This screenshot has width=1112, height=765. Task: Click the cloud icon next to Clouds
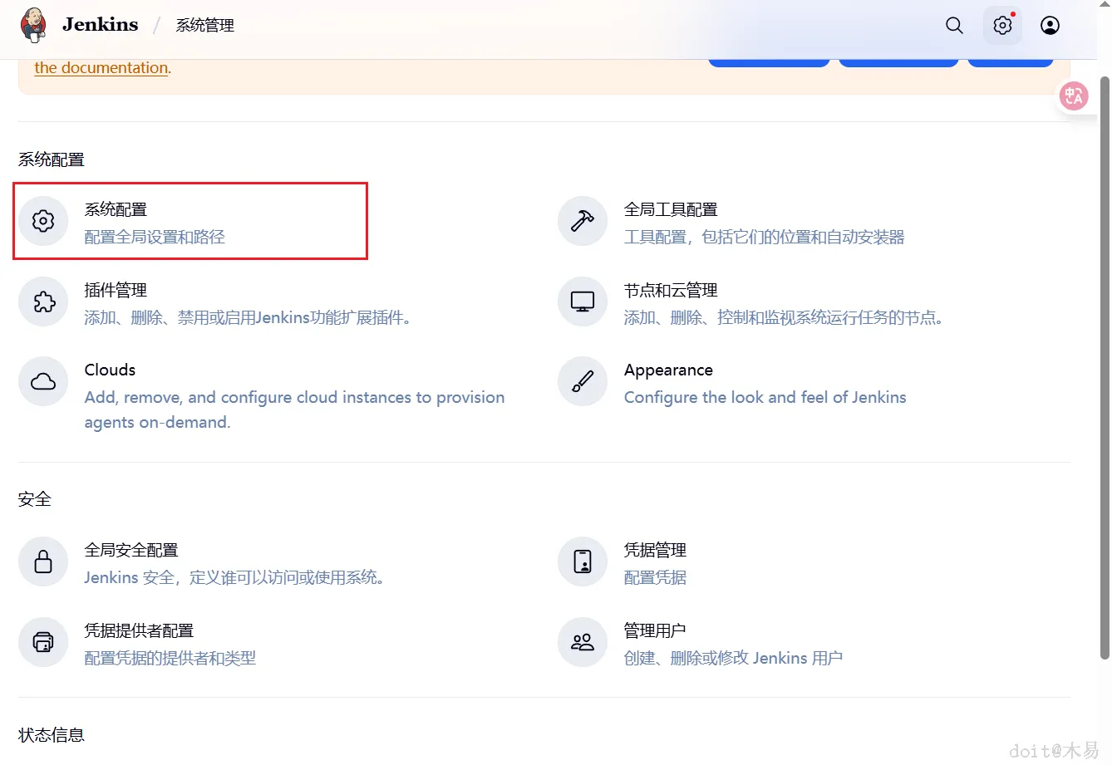43,381
